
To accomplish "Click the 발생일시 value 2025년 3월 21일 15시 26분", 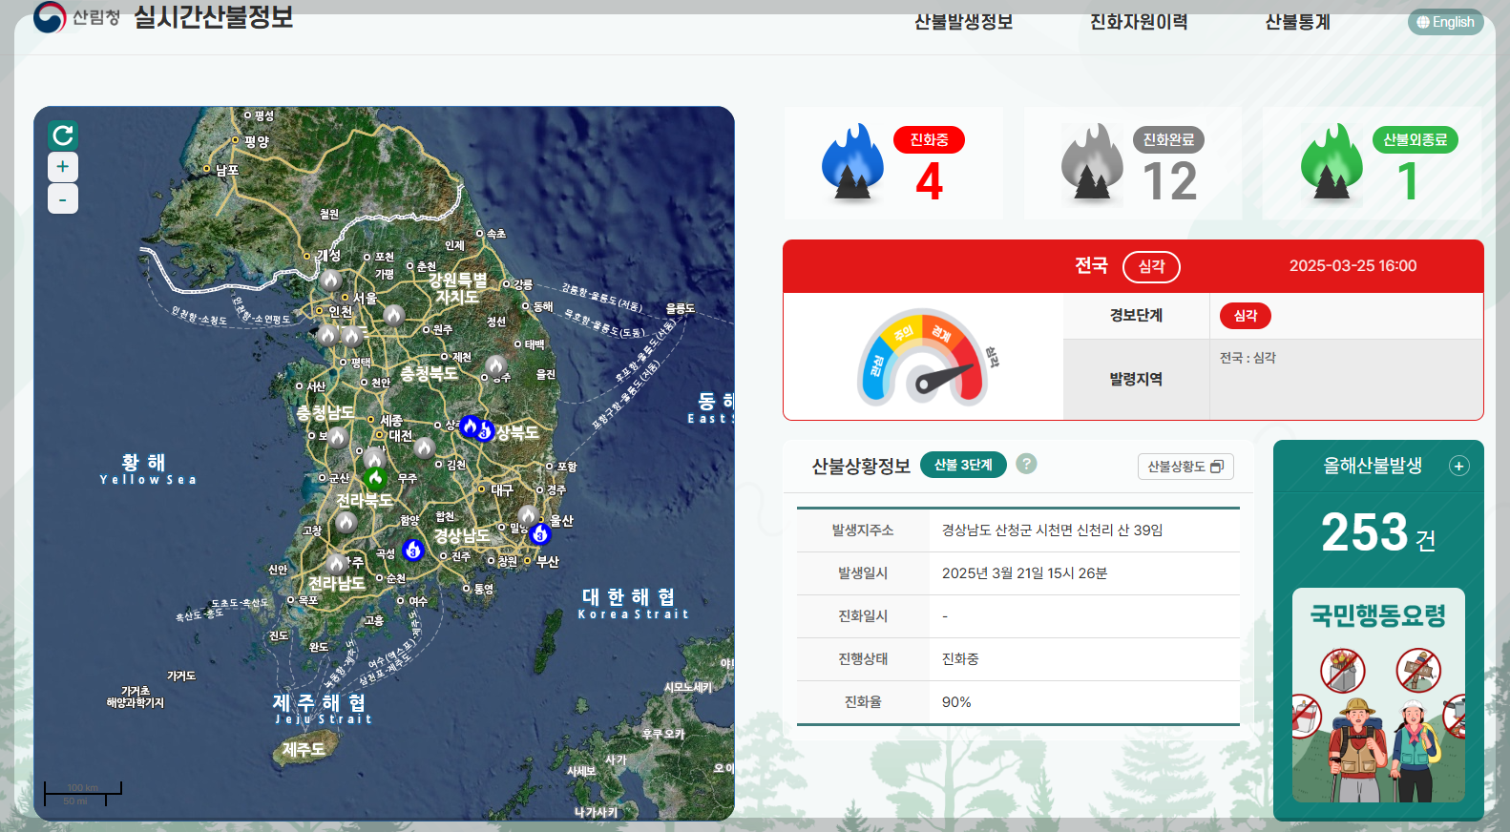I will [1024, 573].
